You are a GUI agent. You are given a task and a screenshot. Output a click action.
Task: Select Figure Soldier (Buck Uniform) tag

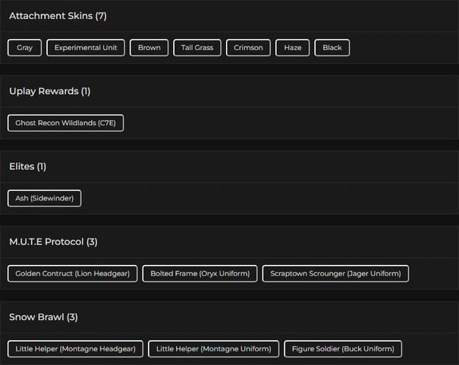pyautogui.click(x=343, y=349)
